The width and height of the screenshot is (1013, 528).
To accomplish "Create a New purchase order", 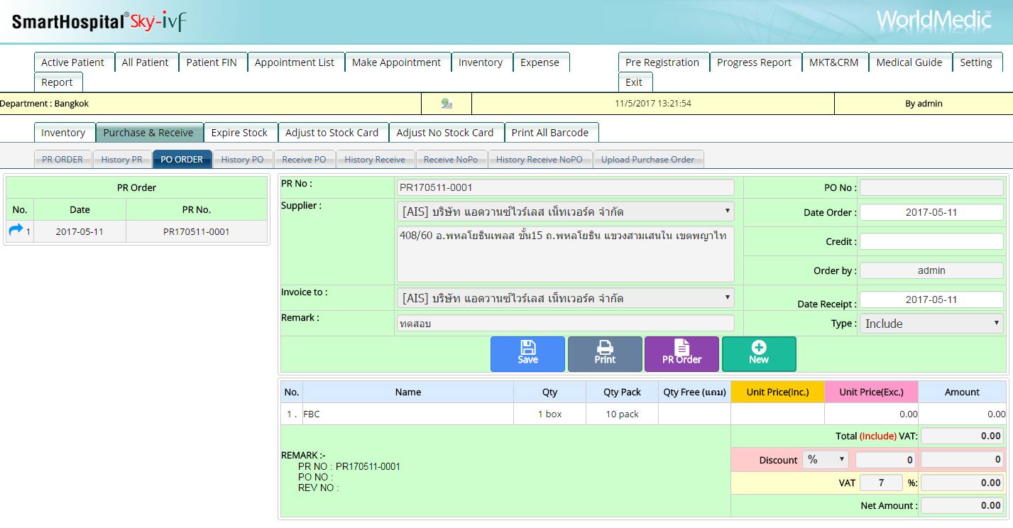I will (759, 353).
